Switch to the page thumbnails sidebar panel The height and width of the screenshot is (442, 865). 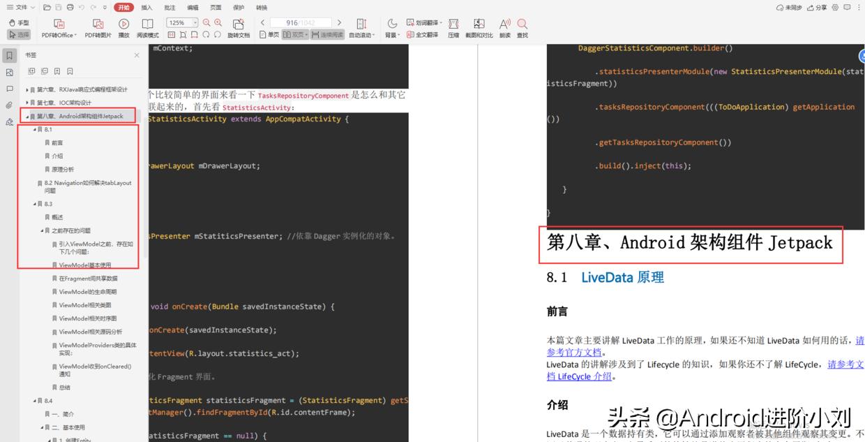click(9, 72)
